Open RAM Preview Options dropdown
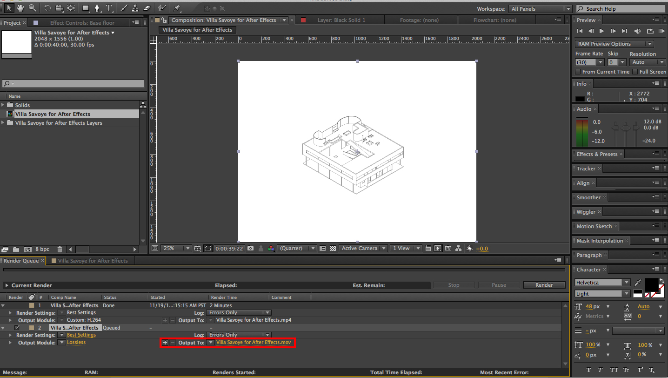This screenshot has width=668, height=378. pos(615,44)
